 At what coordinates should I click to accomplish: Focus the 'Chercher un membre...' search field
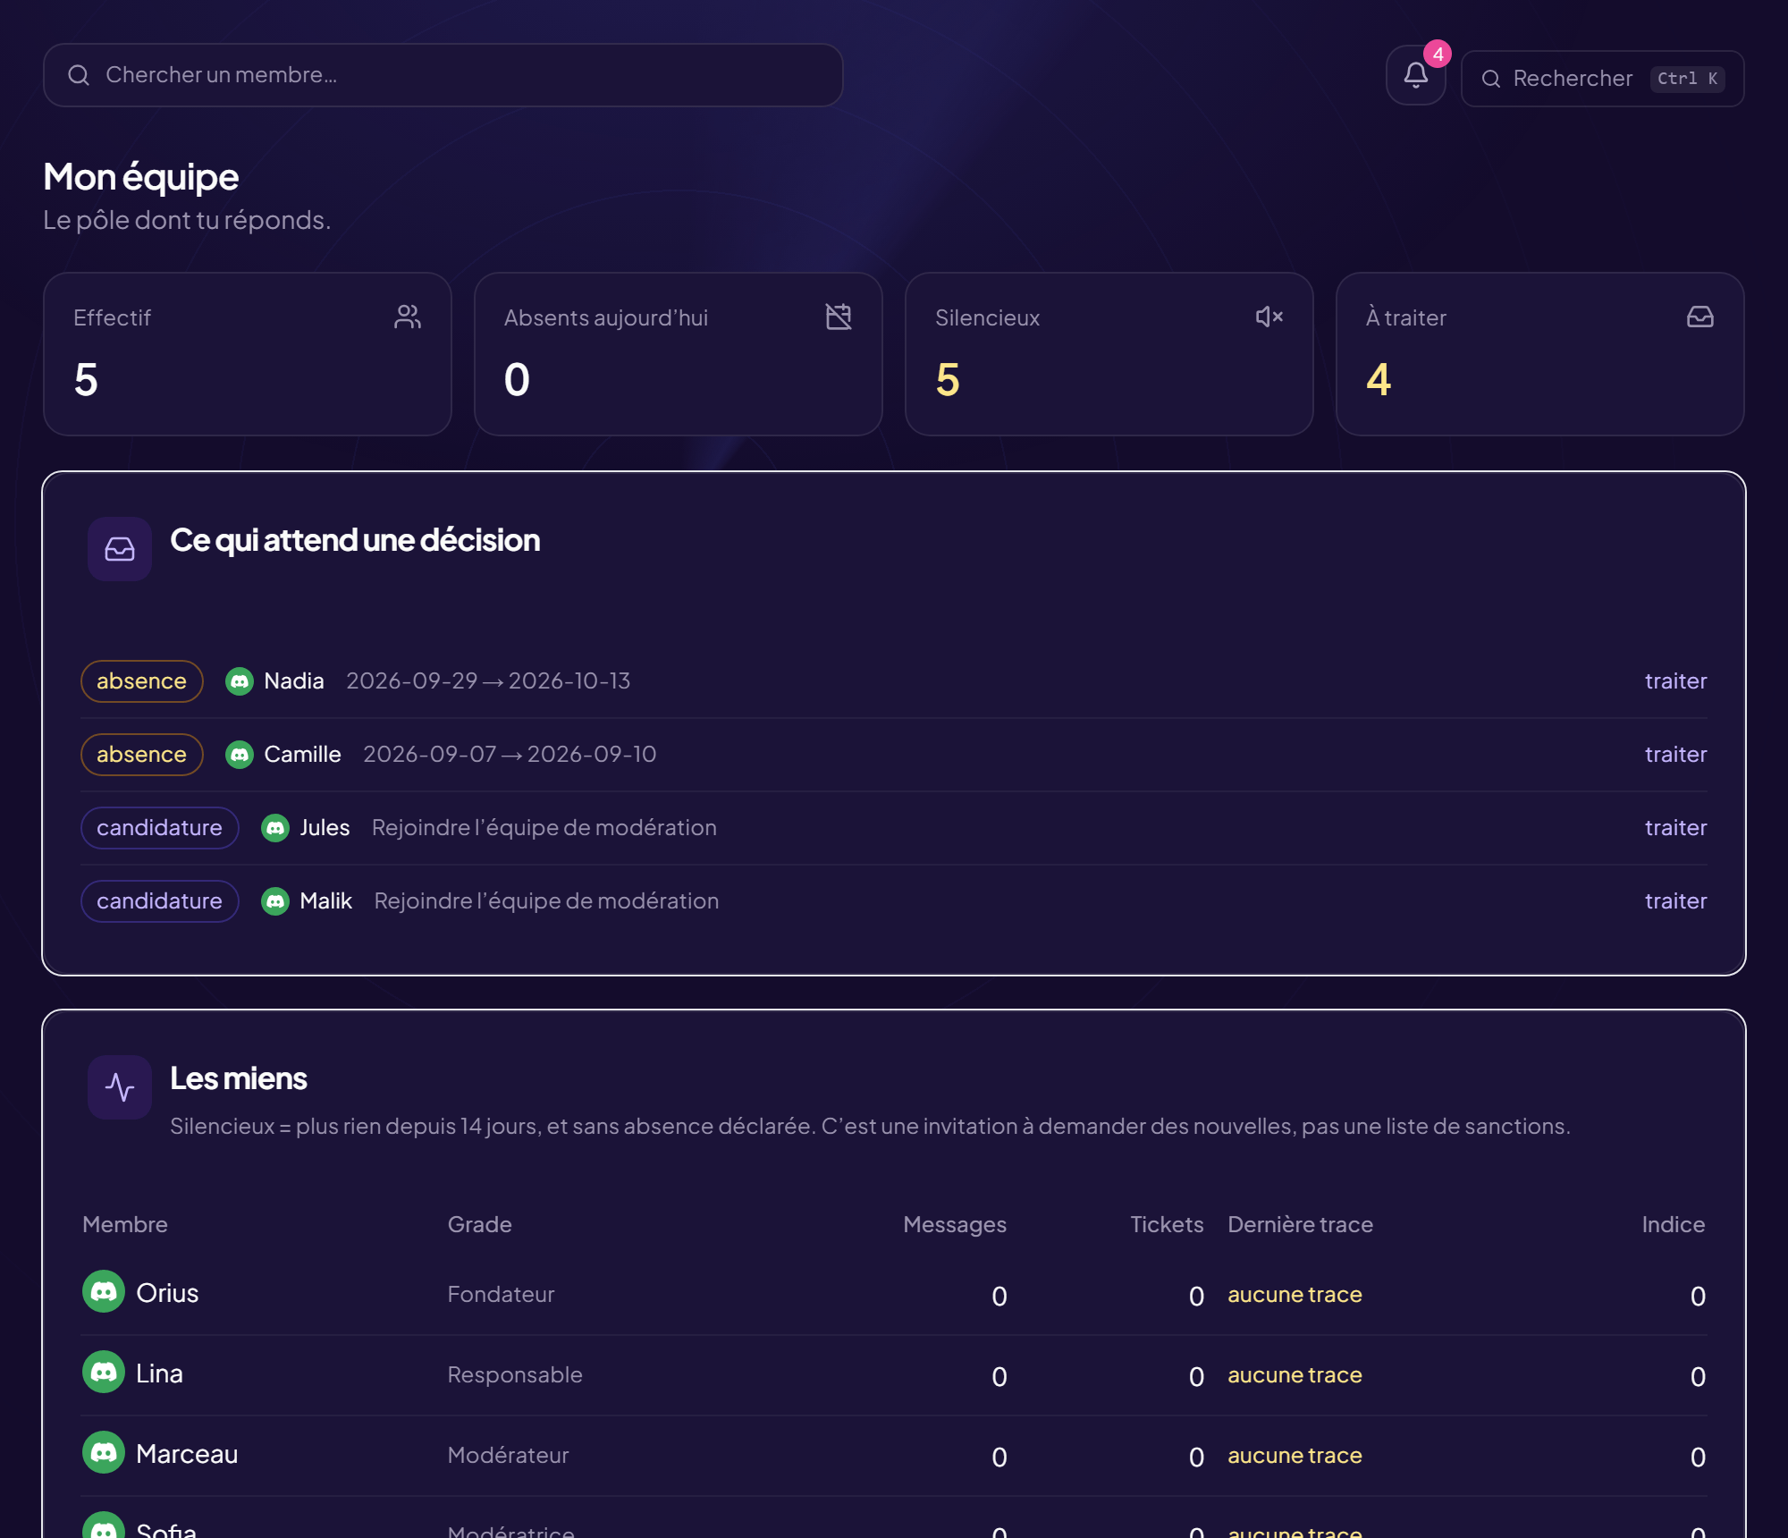point(443,75)
